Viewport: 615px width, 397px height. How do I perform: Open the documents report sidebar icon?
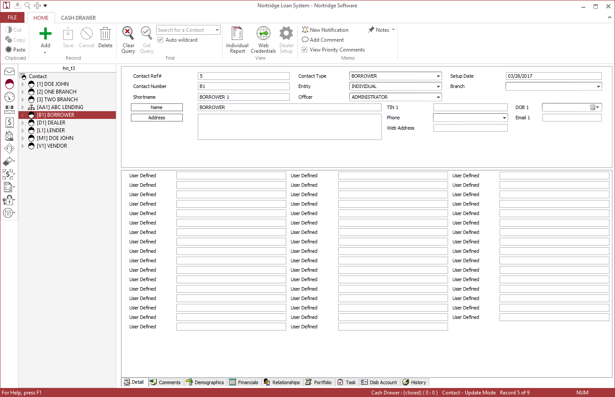coord(9,187)
